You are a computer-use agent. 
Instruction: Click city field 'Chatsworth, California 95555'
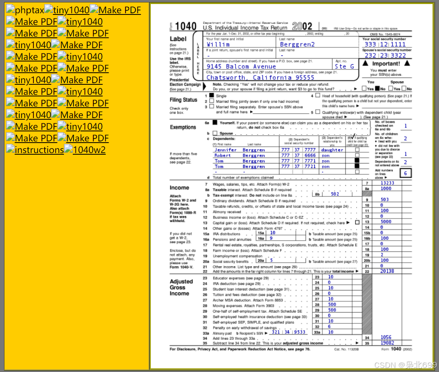pyautogui.click(x=261, y=78)
